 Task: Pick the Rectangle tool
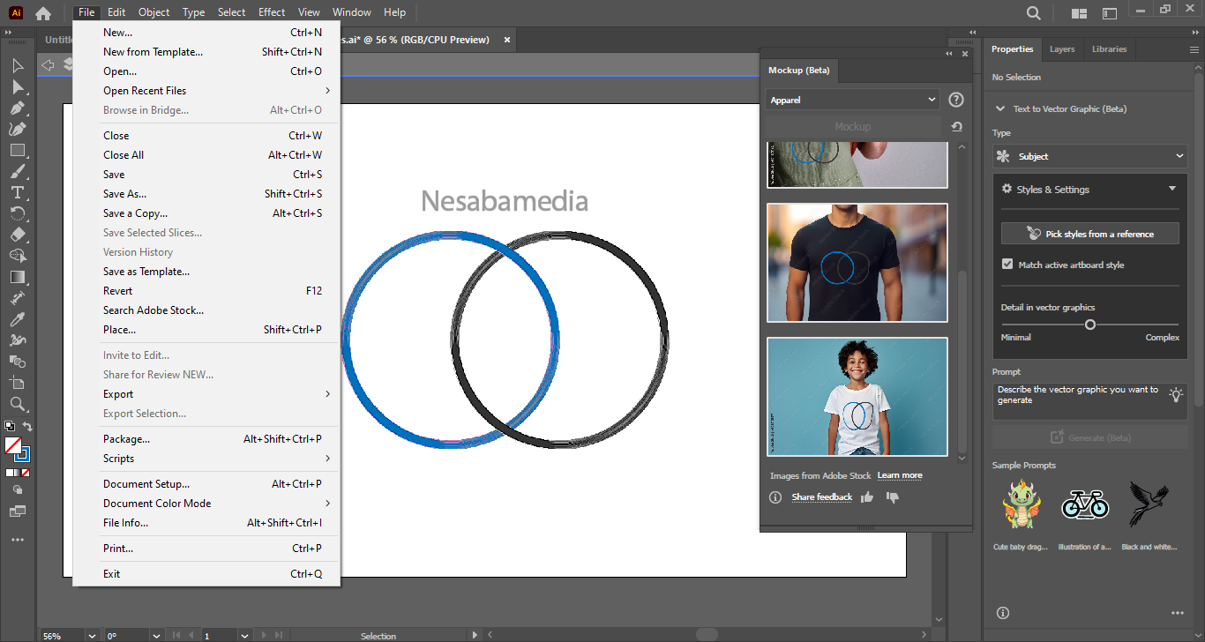(18, 150)
